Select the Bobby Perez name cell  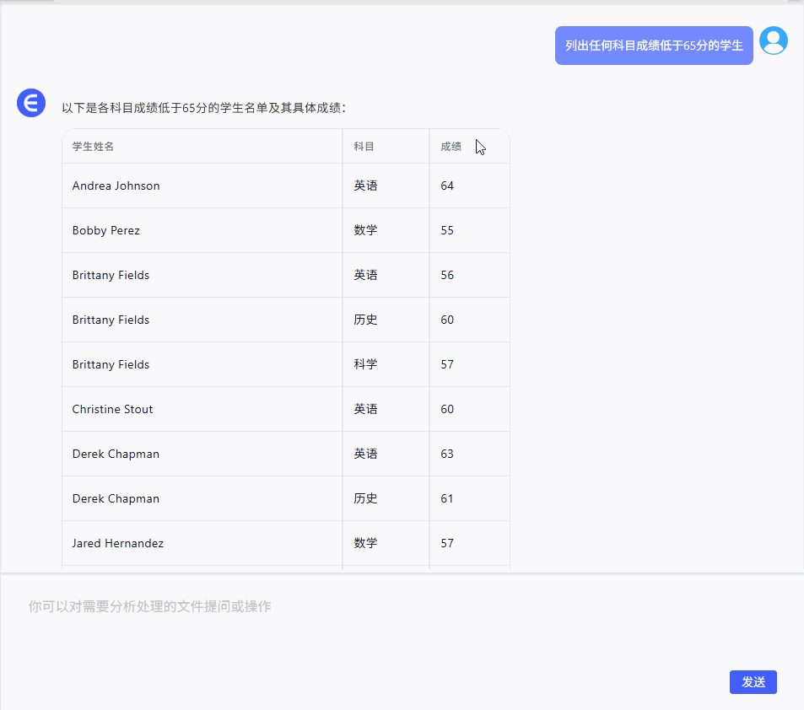pos(106,230)
